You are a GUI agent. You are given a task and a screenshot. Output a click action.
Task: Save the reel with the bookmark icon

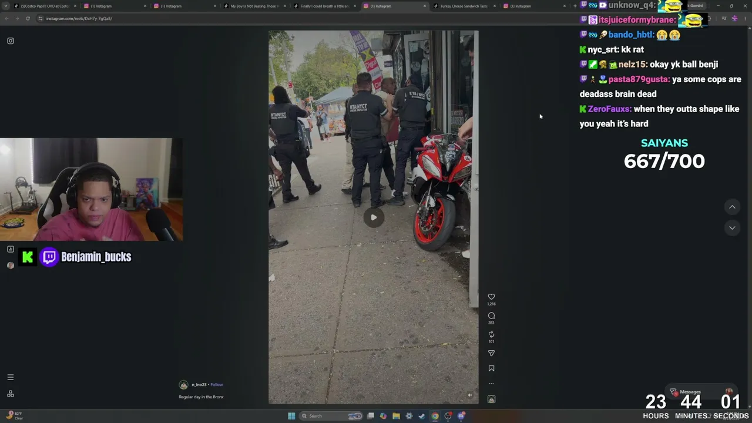491,368
